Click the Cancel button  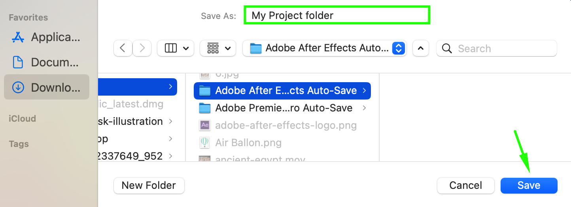(x=466, y=185)
